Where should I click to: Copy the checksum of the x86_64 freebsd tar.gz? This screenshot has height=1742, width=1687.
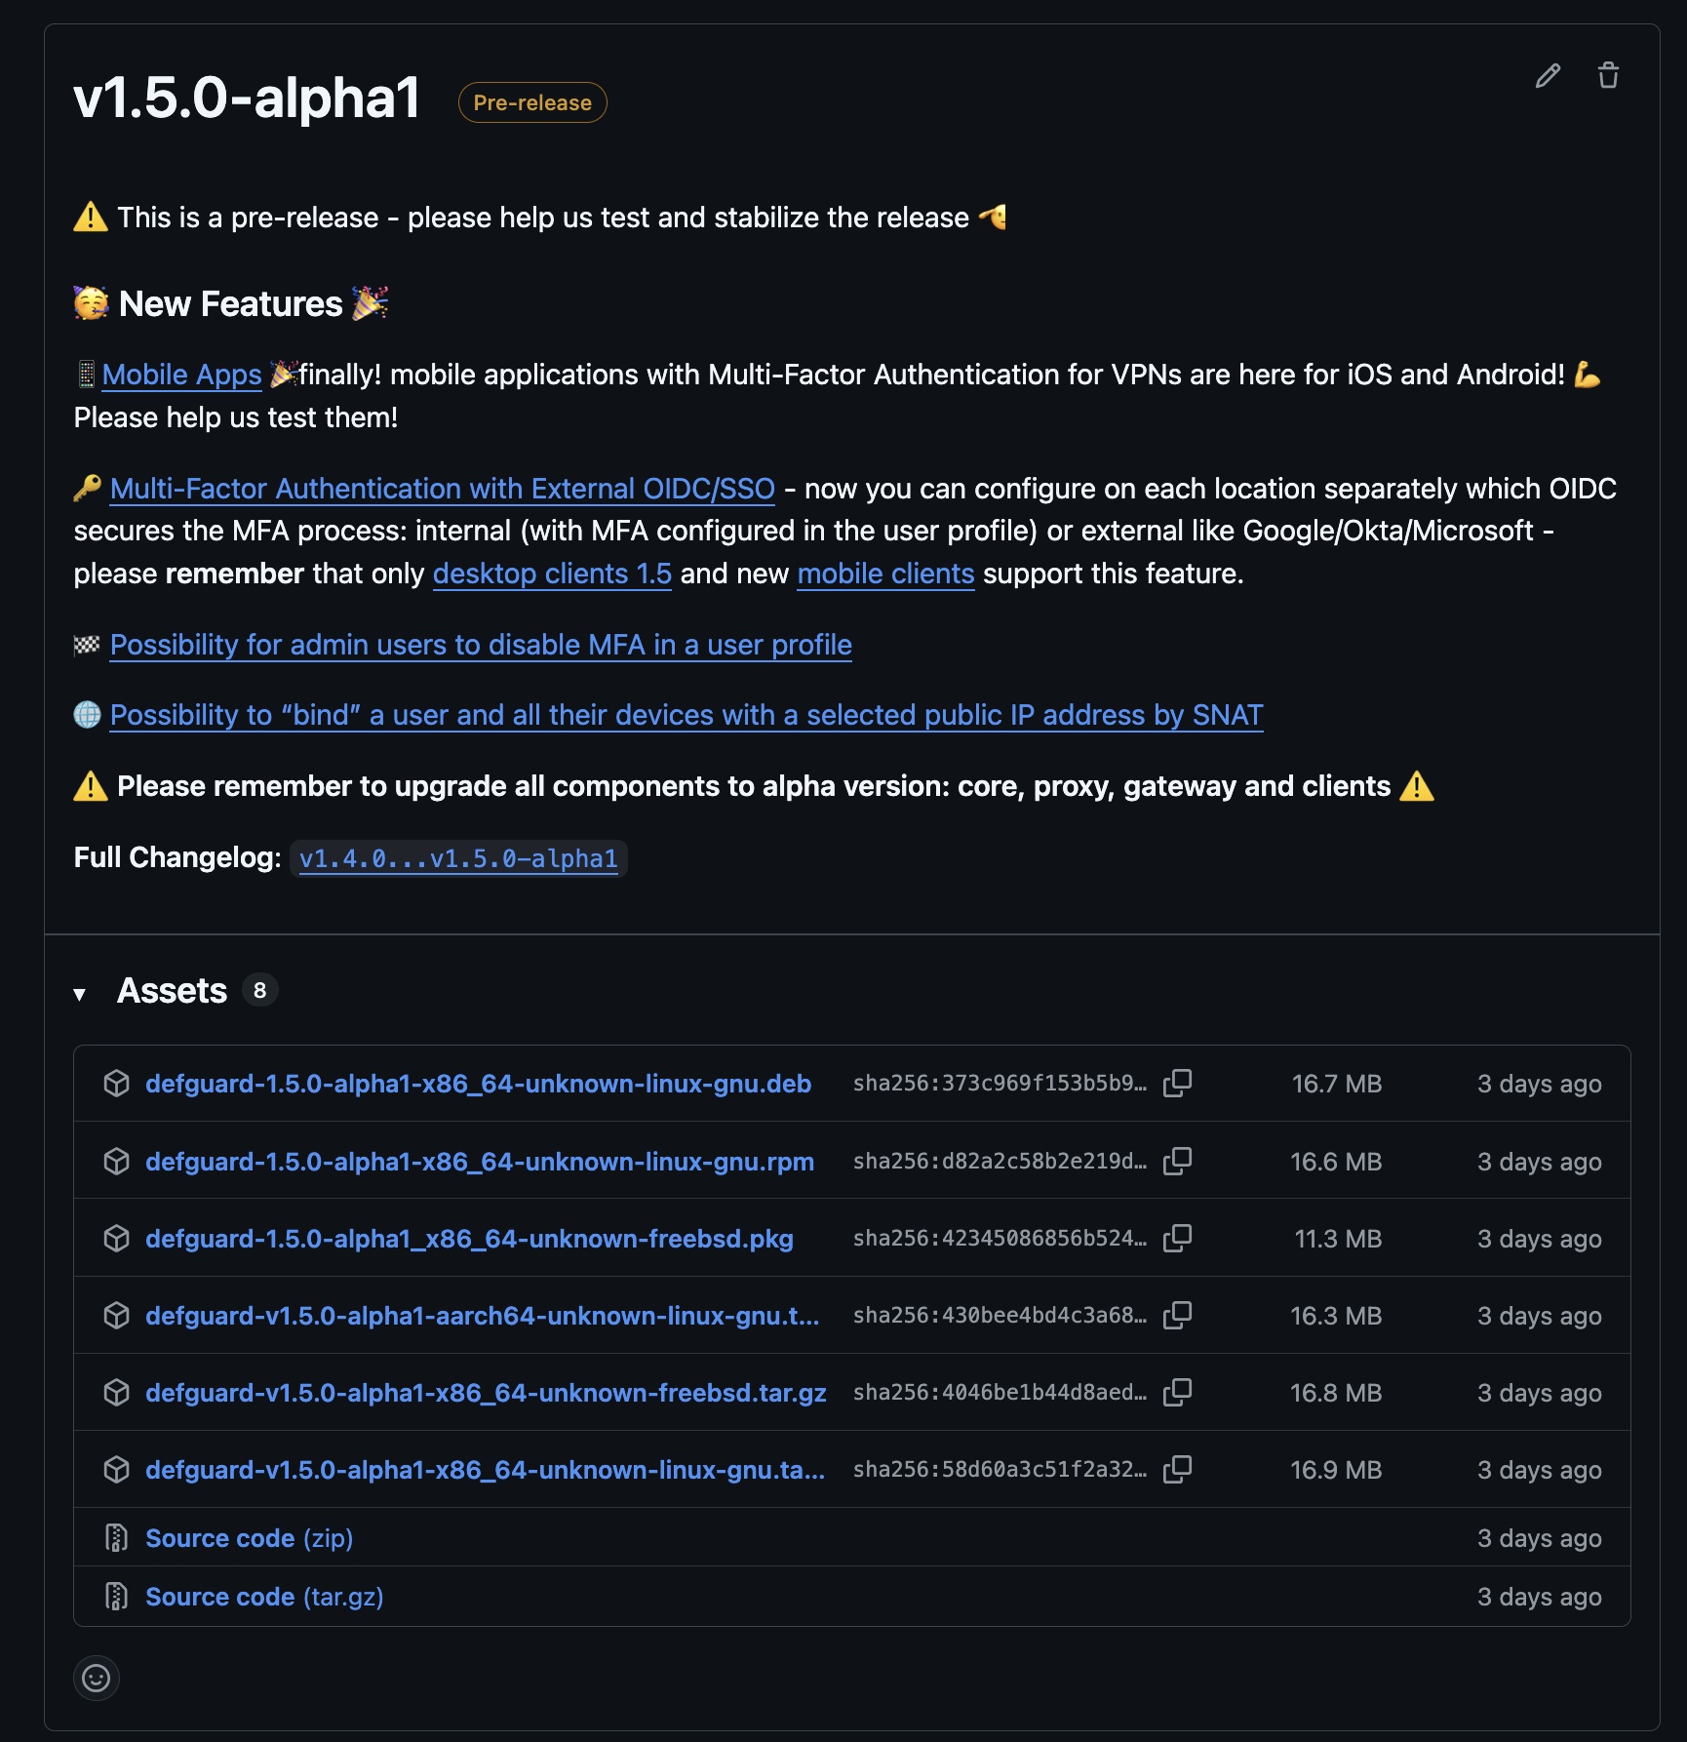(x=1178, y=1392)
